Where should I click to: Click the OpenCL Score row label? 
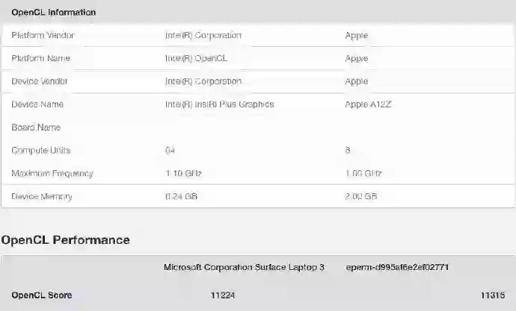click(x=42, y=295)
